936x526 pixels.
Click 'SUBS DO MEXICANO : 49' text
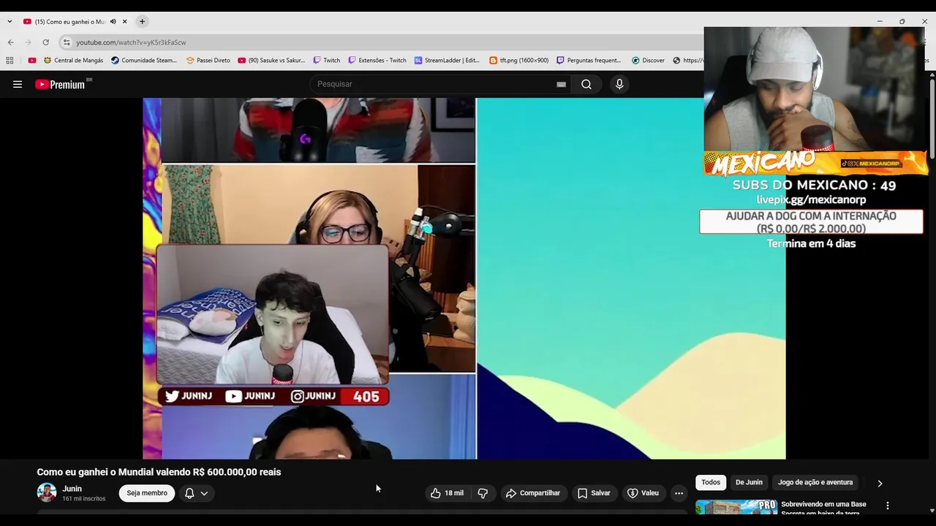(814, 186)
